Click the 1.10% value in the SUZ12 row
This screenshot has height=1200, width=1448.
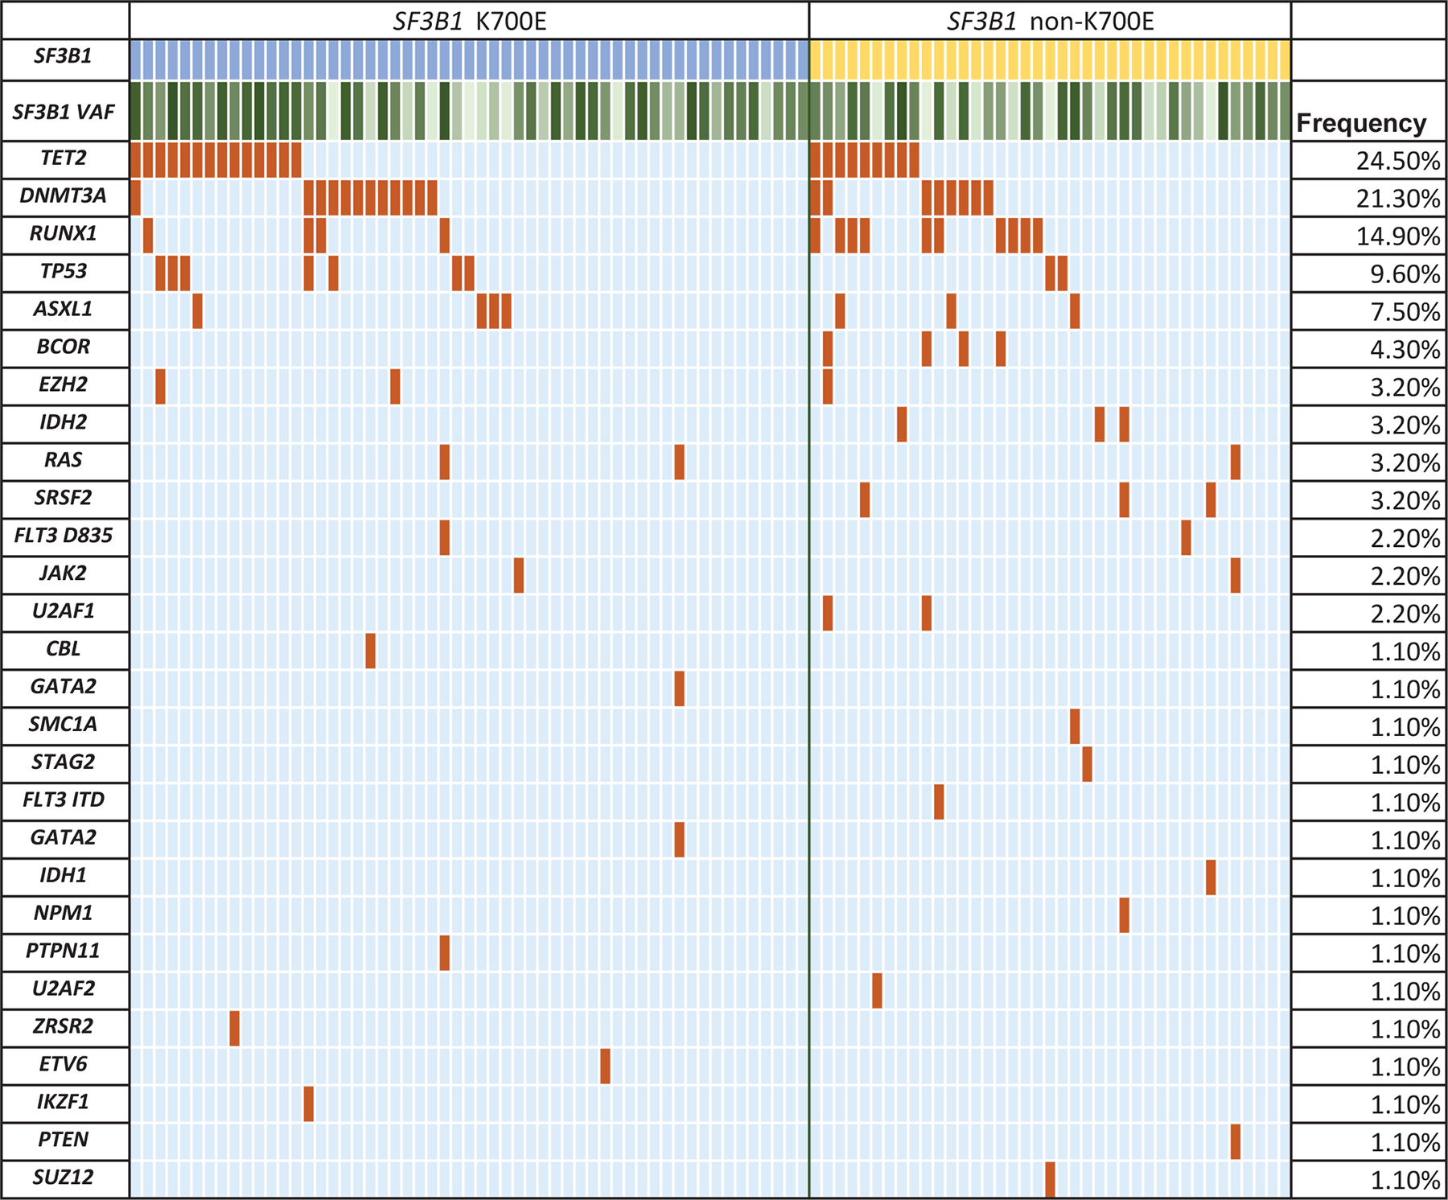pos(1405,1181)
